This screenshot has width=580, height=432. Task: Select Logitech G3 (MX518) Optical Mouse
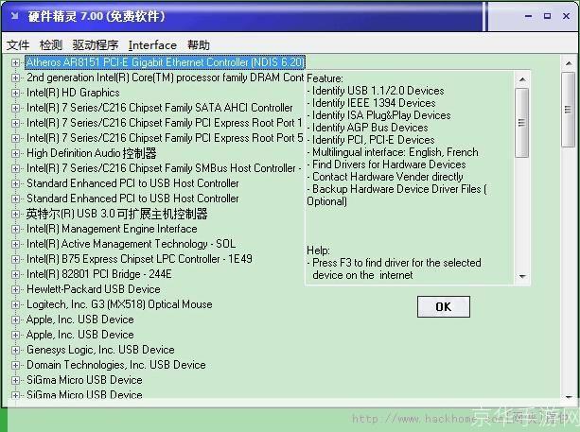tap(119, 304)
